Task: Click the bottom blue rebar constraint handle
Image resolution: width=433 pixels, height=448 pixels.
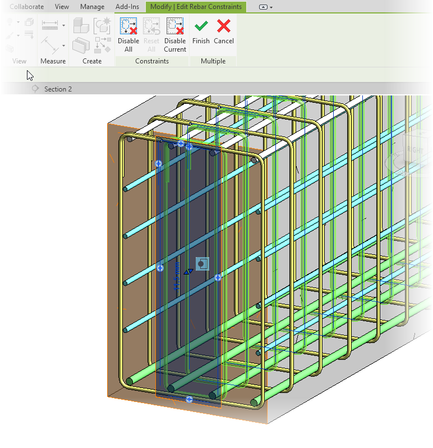Action: point(189,399)
